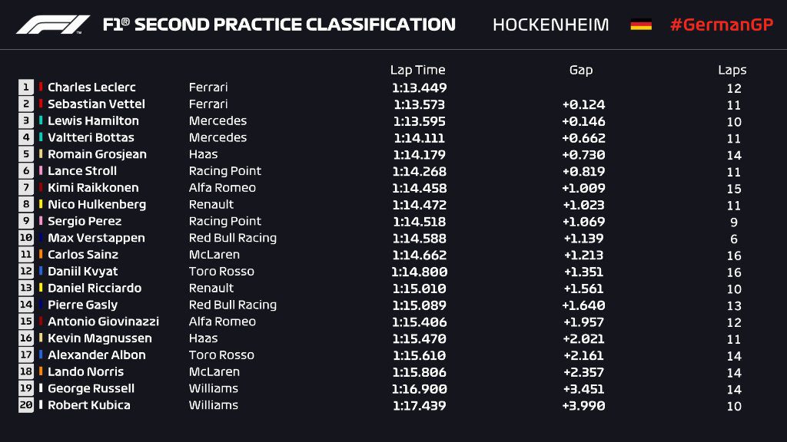Select the Lap Time column header

417,70
